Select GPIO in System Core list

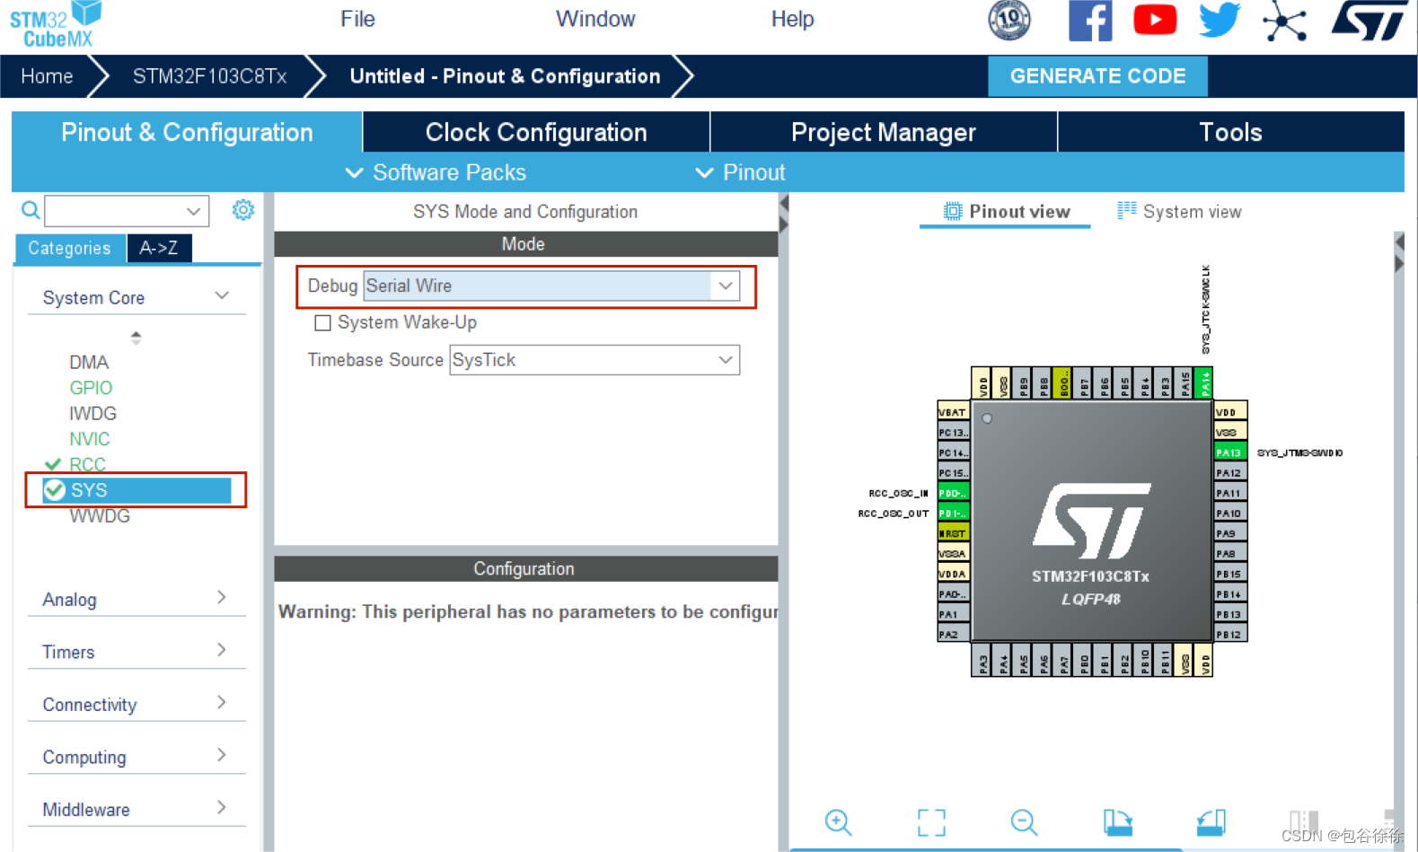point(91,388)
